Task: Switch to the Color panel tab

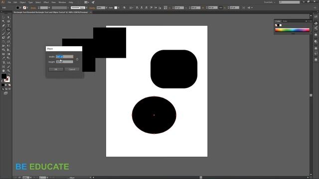Action: (x=278, y=21)
